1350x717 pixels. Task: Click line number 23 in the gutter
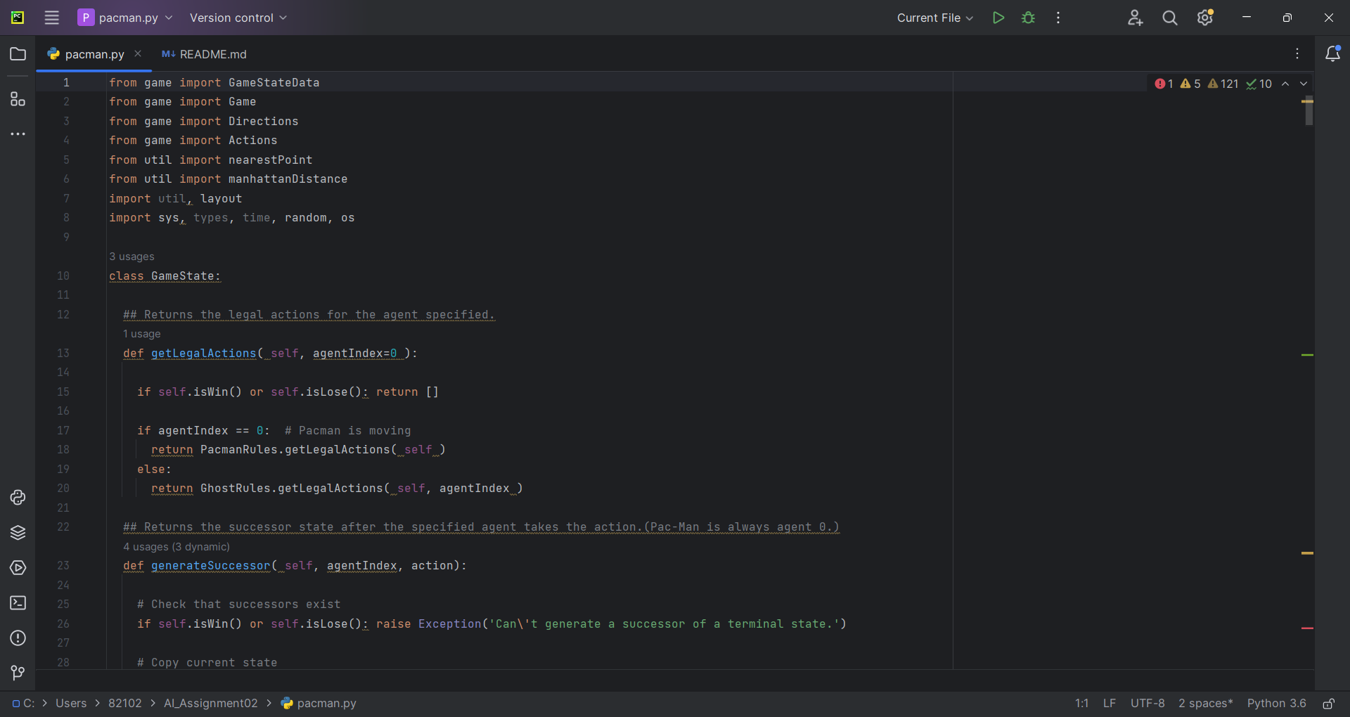click(x=63, y=565)
